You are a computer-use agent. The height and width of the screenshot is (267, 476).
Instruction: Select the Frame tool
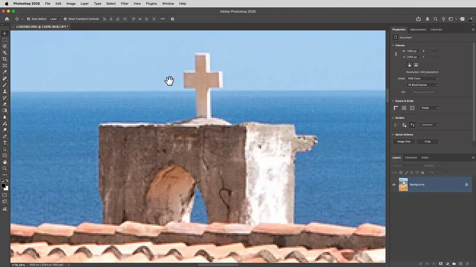(5, 66)
